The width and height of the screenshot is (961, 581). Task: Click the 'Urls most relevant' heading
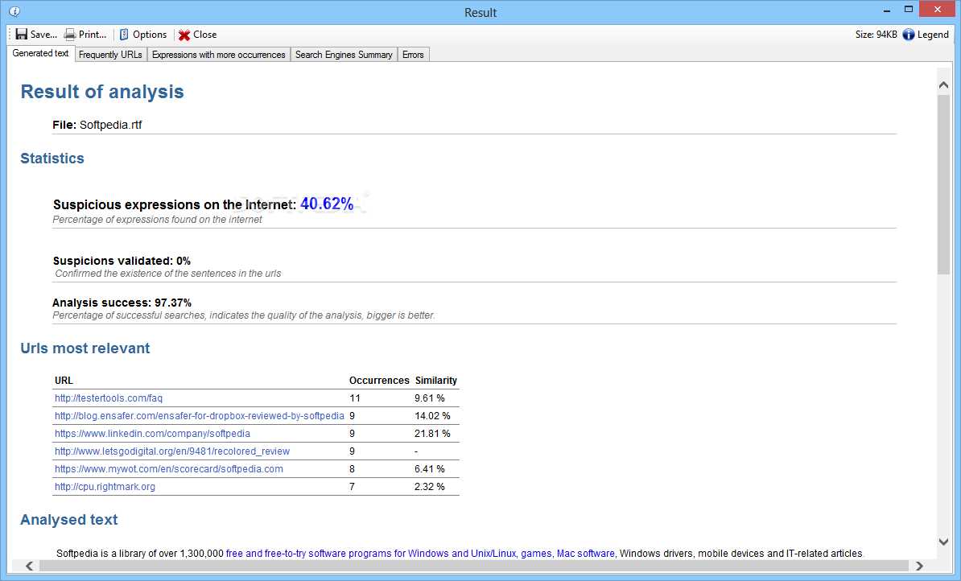click(85, 348)
